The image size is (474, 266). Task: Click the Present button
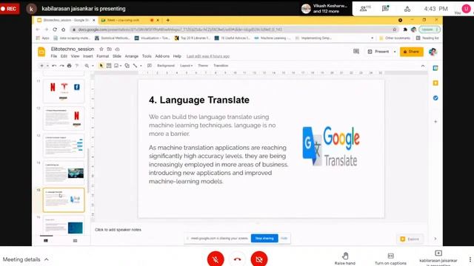pos(378,52)
